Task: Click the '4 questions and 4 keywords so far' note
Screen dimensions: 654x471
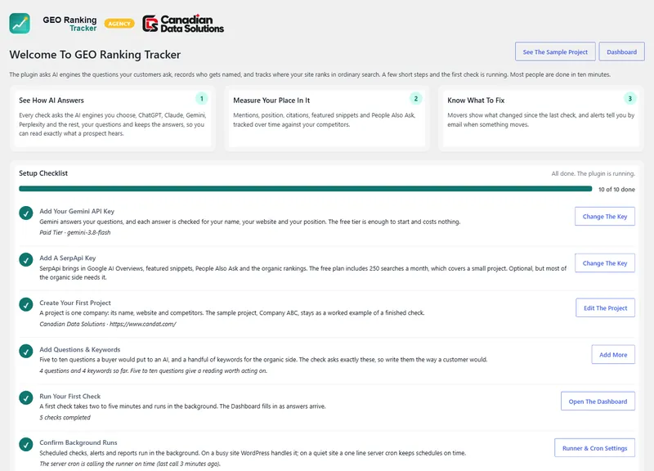Action: [x=153, y=370]
